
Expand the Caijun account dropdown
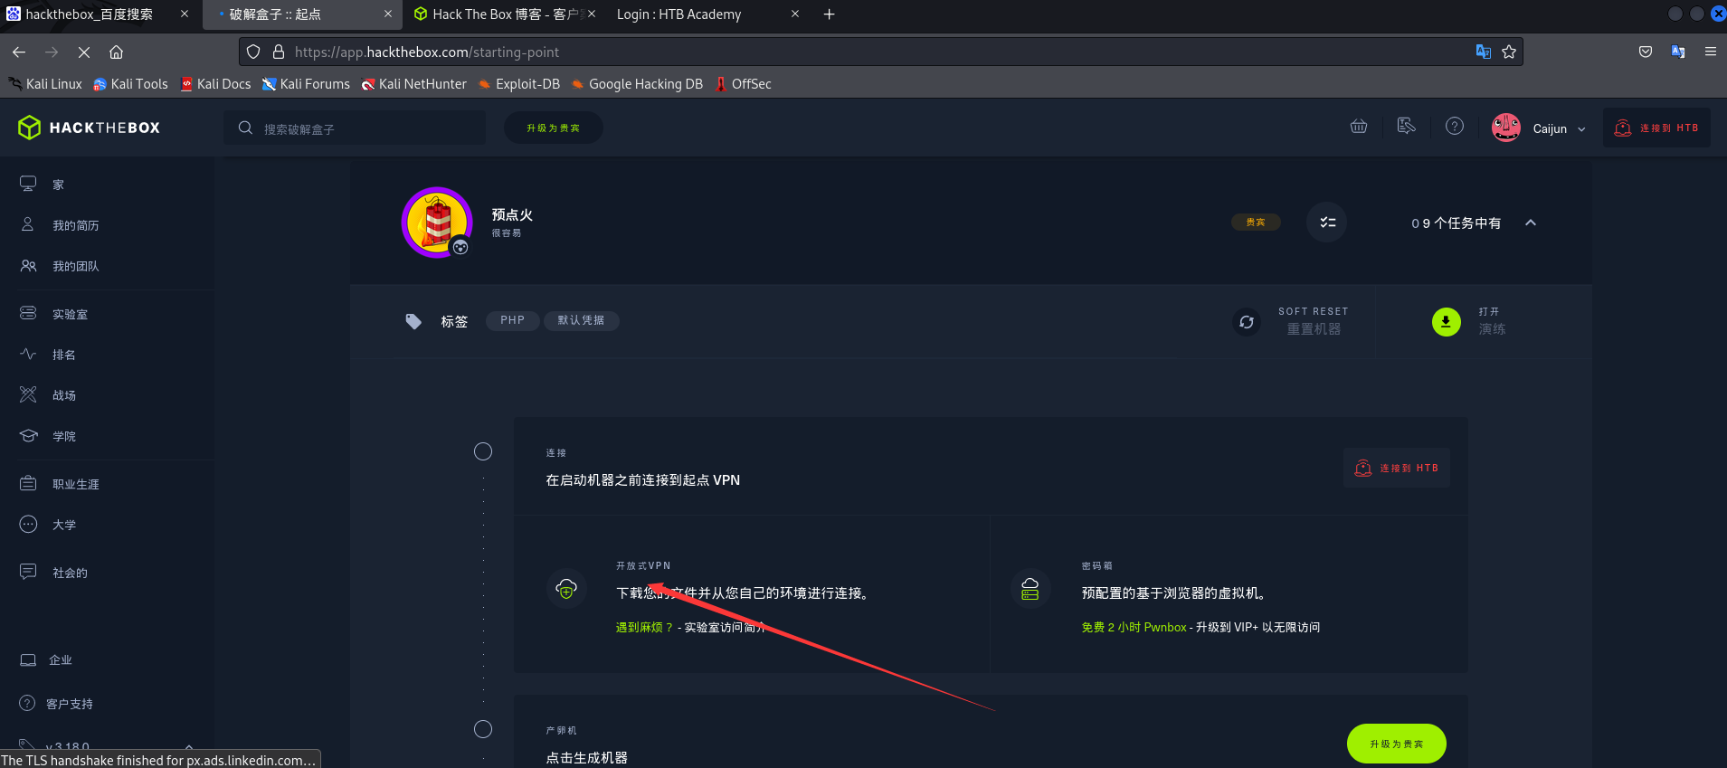coord(1581,129)
